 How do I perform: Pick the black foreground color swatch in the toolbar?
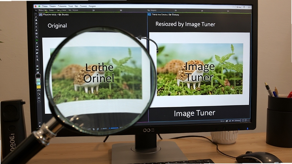tap(38, 76)
